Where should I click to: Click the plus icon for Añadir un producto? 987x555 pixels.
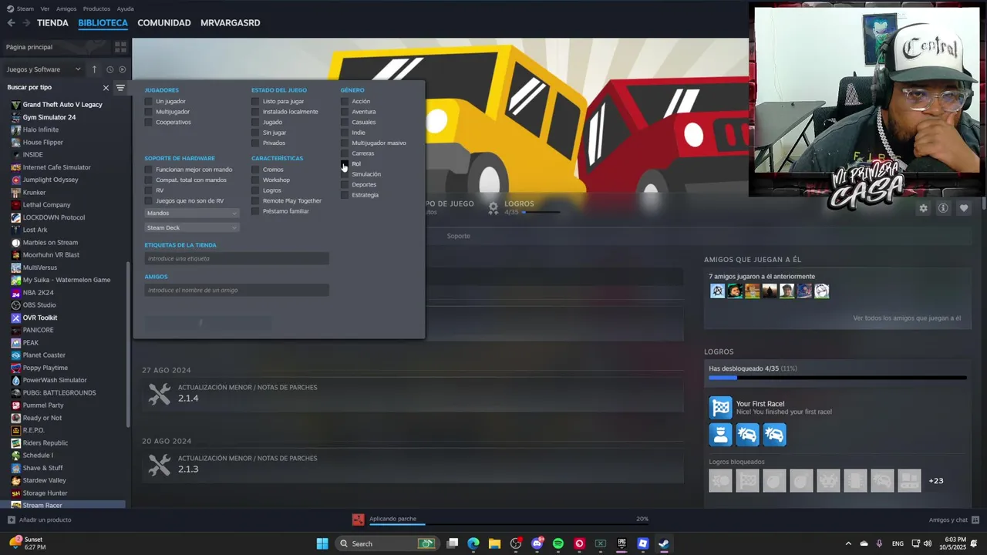(x=11, y=520)
